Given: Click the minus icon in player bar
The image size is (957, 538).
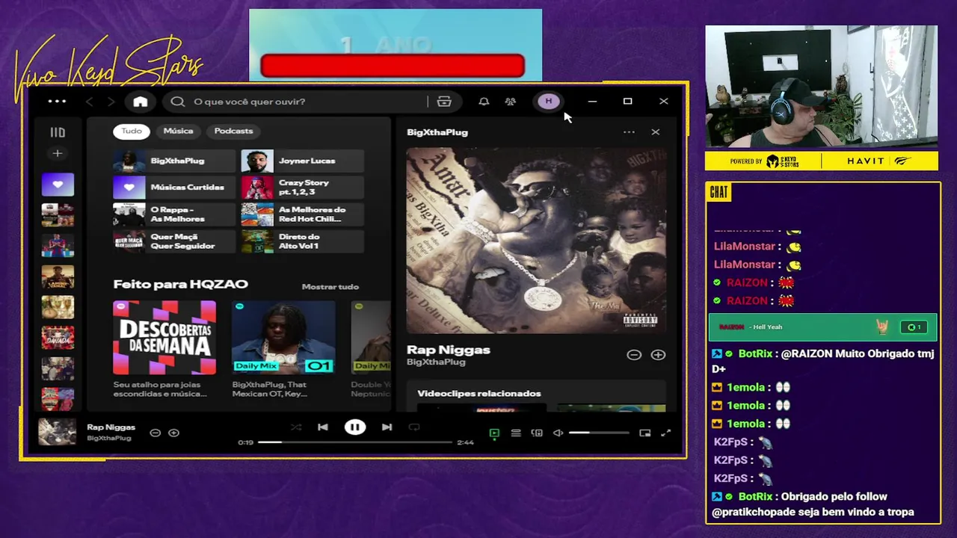Looking at the screenshot, I should coord(156,433).
